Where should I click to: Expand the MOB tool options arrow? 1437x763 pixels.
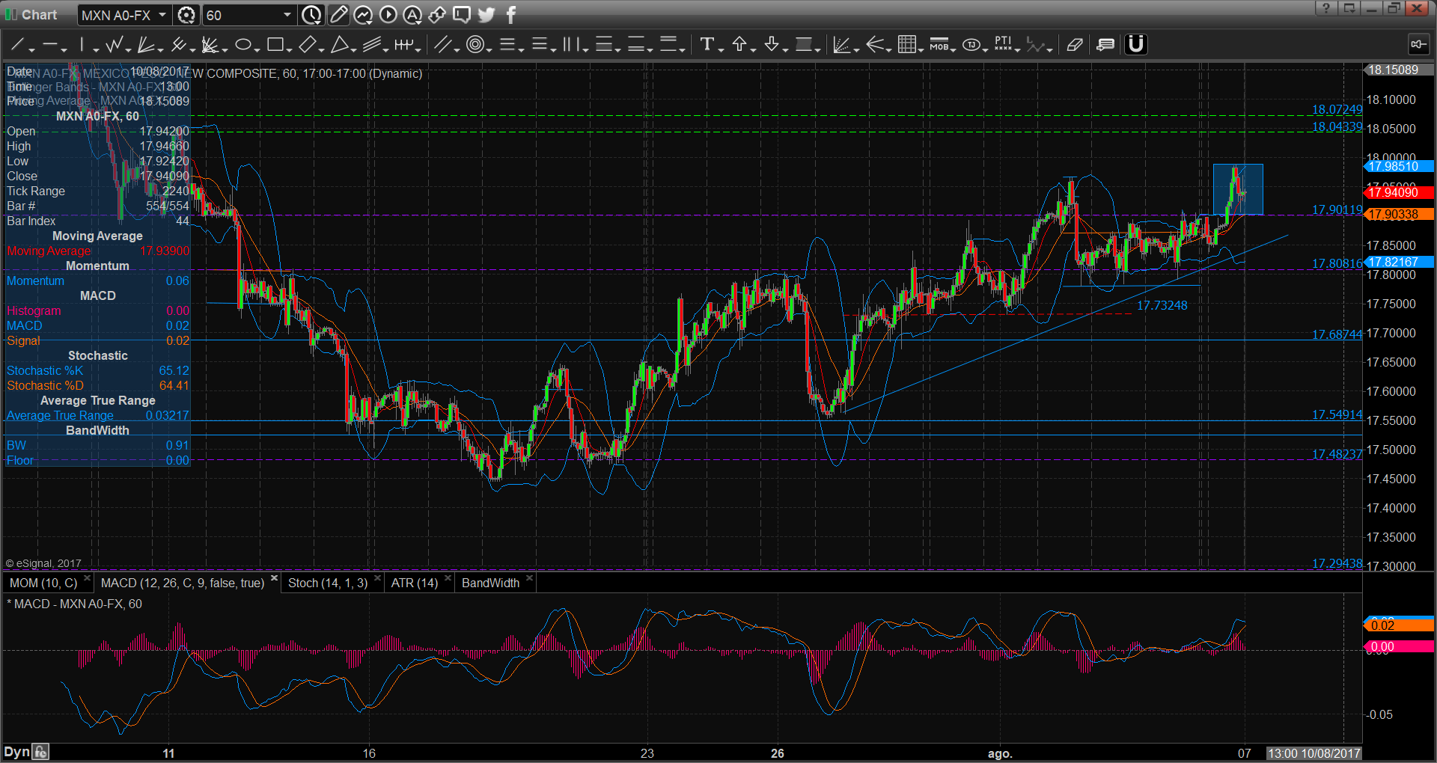tap(954, 49)
